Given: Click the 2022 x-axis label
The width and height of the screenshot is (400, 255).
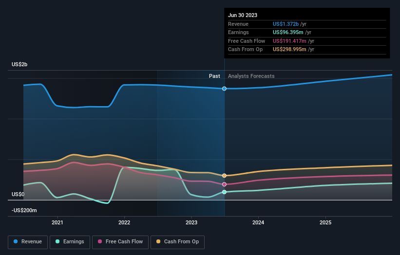Looking at the screenshot, I should pyautogui.click(x=124, y=222).
